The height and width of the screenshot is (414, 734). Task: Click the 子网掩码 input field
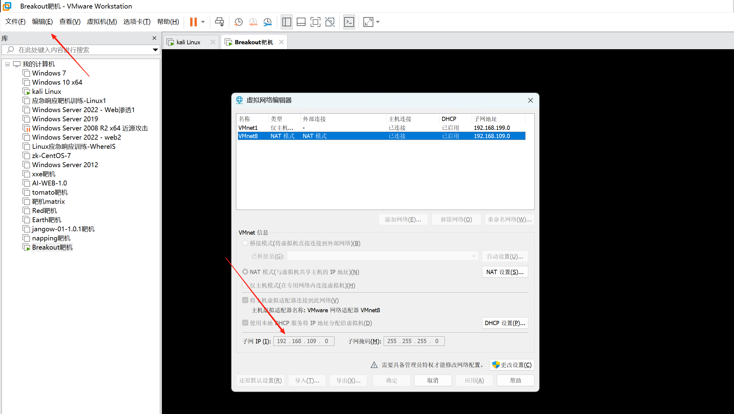[414, 341]
